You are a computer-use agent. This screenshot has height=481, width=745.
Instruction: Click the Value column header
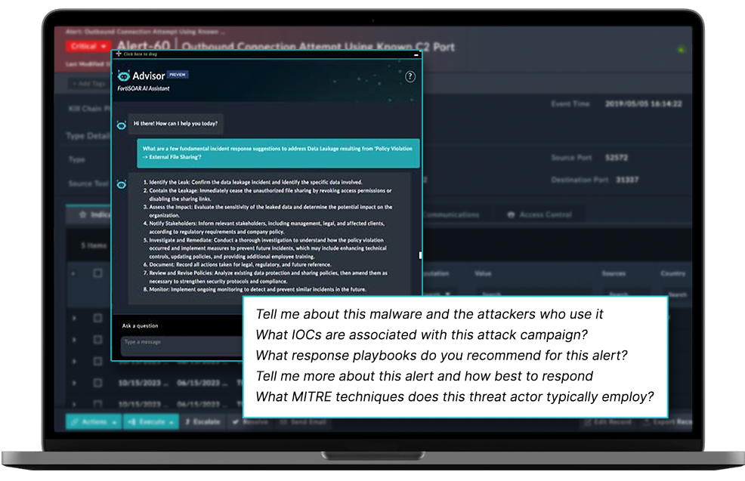[483, 273]
